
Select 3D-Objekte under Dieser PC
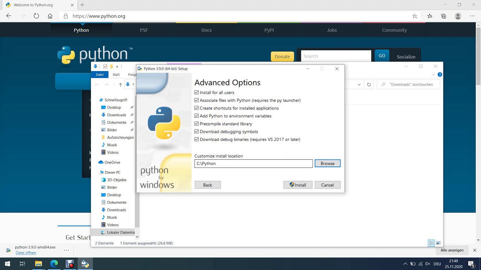click(116, 180)
